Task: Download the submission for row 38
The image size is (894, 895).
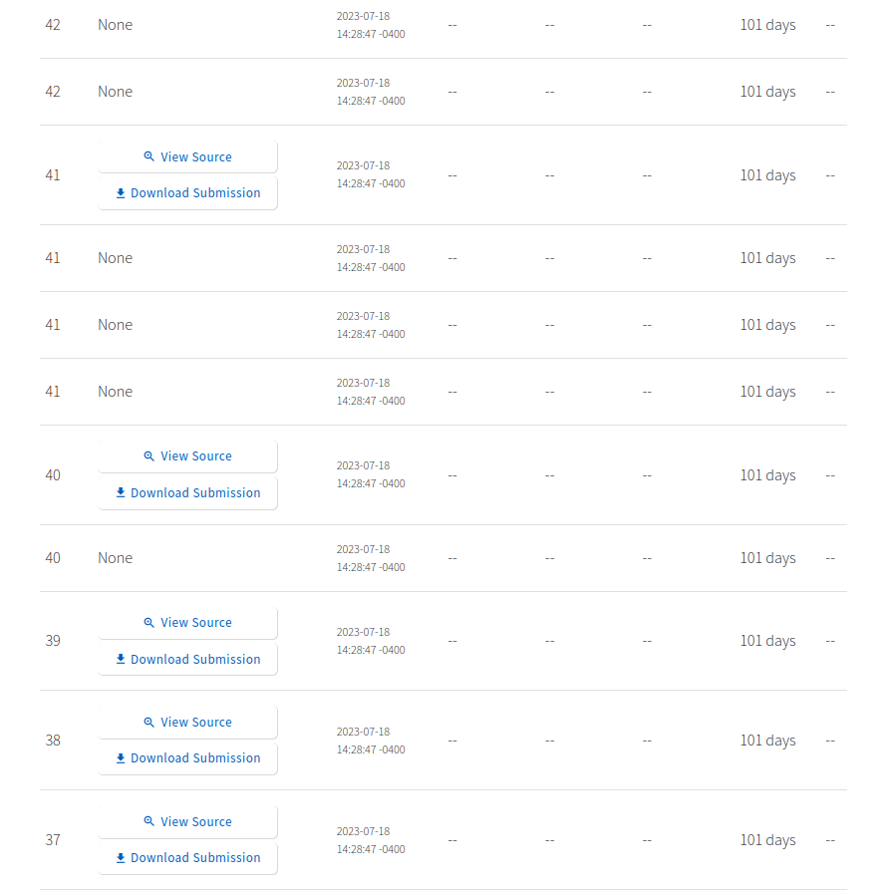Action: (187, 757)
